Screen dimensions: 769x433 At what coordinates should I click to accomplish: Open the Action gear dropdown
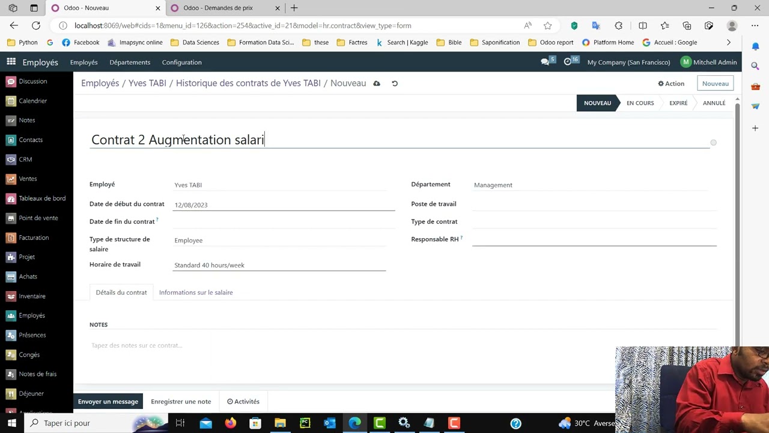click(671, 84)
